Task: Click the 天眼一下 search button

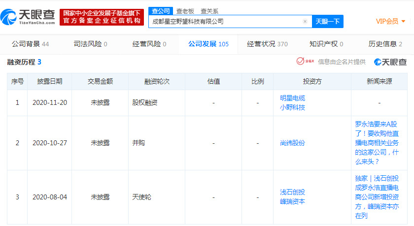Action: pyautogui.click(x=328, y=21)
